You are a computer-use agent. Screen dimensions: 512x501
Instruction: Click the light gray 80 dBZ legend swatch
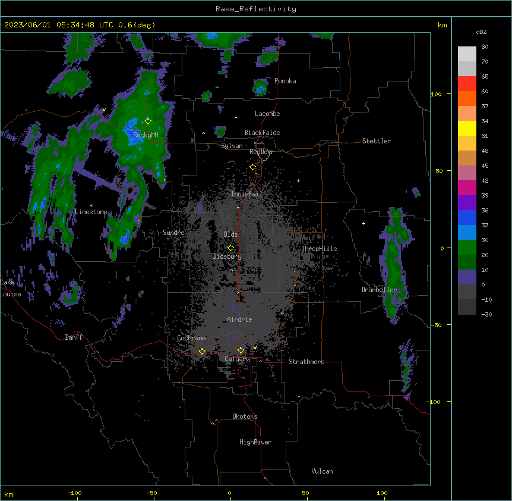tap(467, 54)
